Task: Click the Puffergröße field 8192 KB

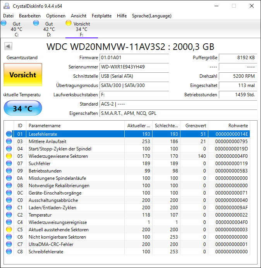Action: (238, 58)
